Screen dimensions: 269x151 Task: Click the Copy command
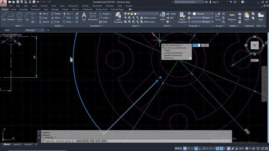click(x=43, y=18)
